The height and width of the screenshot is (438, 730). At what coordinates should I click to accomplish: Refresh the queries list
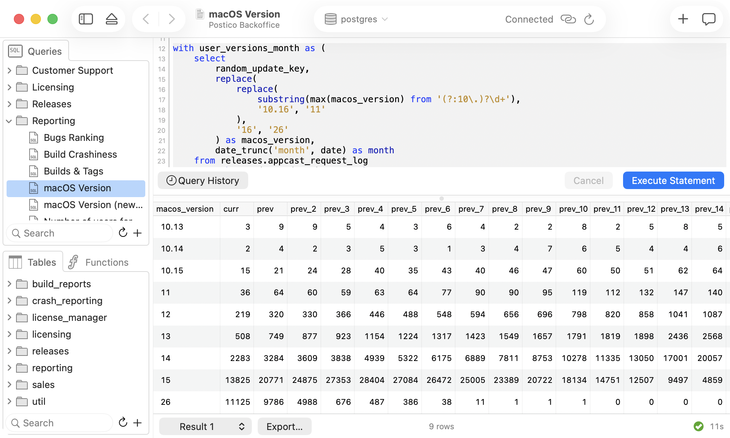(x=123, y=233)
